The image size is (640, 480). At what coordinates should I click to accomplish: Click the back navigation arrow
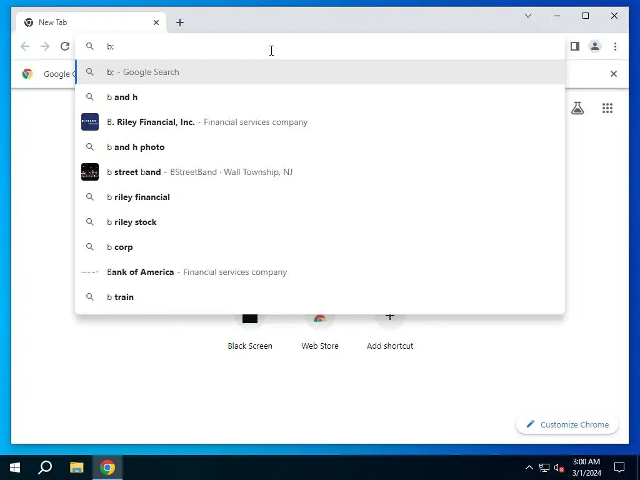click(x=25, y=46)
